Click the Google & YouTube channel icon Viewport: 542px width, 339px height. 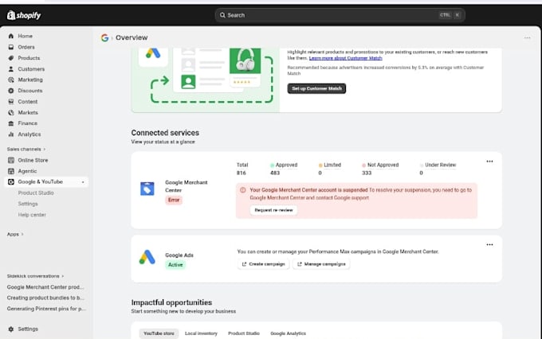click(x=11, y=182)
